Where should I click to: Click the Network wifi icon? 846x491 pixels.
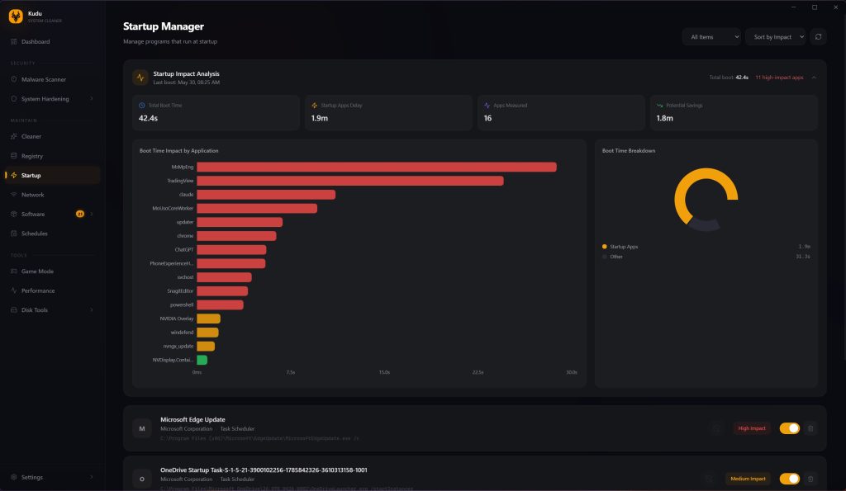click(13, 195)
